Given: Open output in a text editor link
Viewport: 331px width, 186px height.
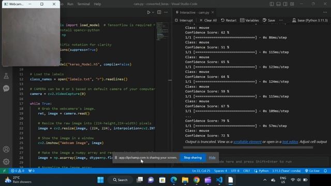Looking at the screenshot, I should [x=290, y=142].
